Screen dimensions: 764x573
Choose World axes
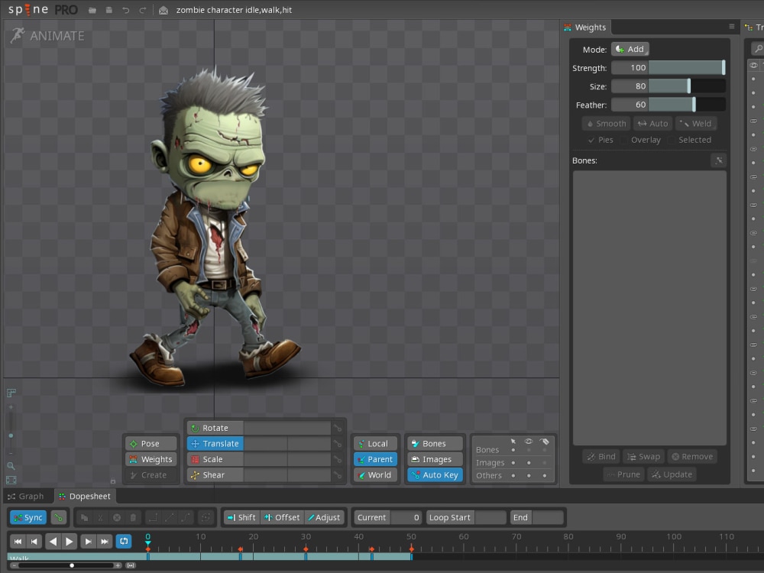tap(375, 474)
